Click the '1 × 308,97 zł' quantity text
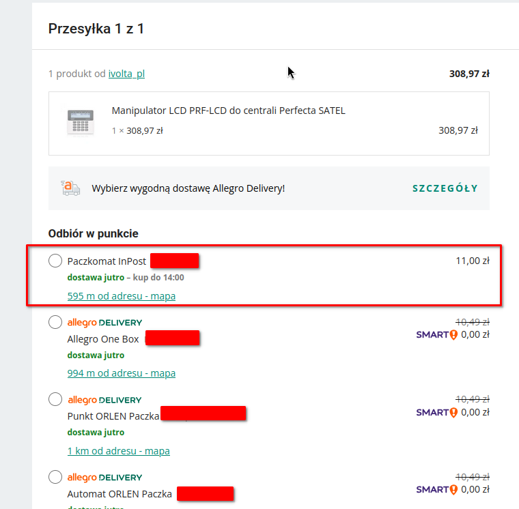The width and height of the screenshot is (519, 509). pos(137,130)
